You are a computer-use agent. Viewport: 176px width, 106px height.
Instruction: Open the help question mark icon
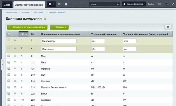tap(66, 4)
